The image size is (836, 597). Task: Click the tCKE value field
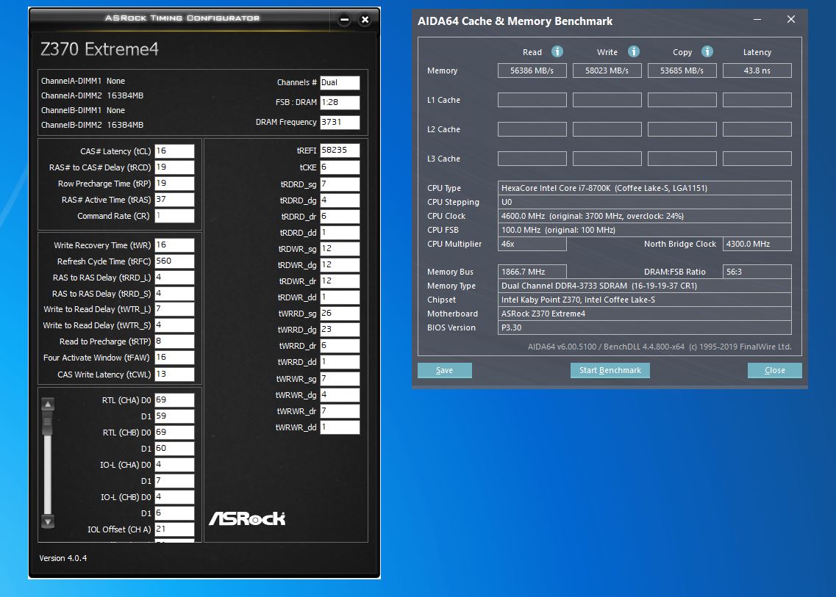point(340,167)
